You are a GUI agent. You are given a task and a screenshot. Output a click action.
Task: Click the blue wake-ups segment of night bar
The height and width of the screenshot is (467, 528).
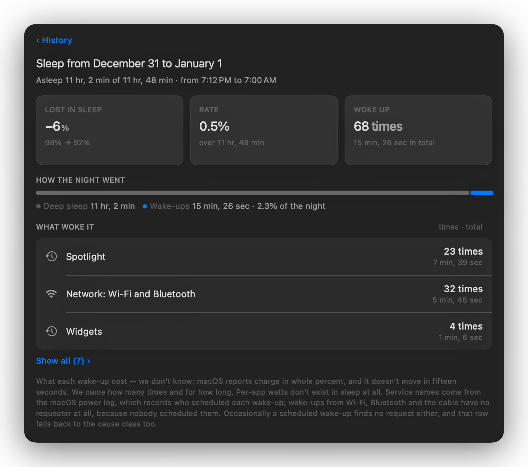[x=482, y=193]
